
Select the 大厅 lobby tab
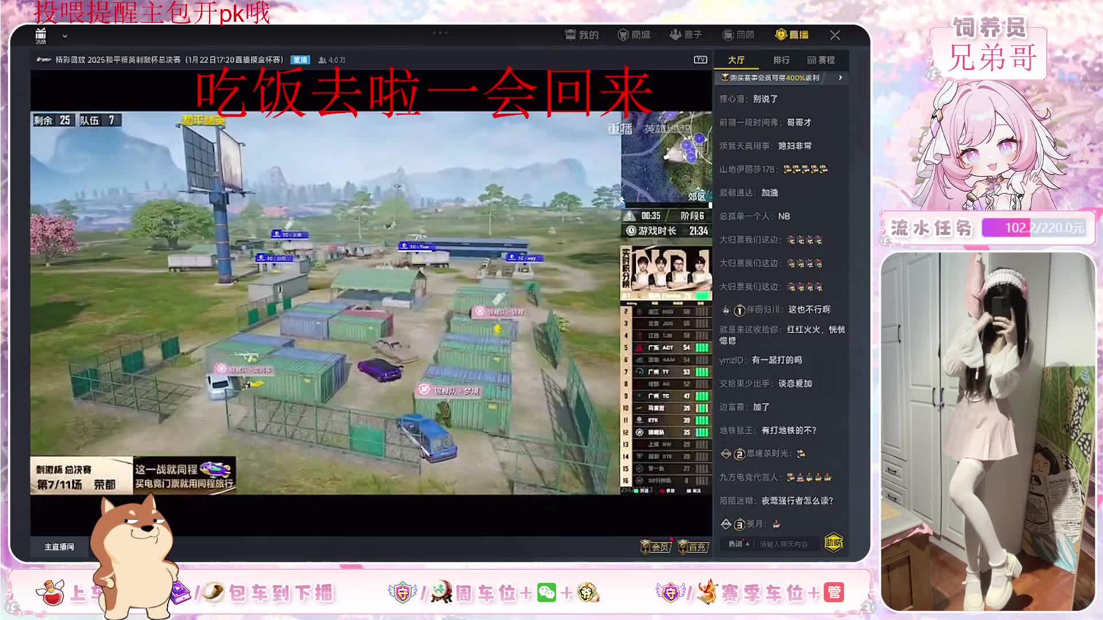[736, 60]
